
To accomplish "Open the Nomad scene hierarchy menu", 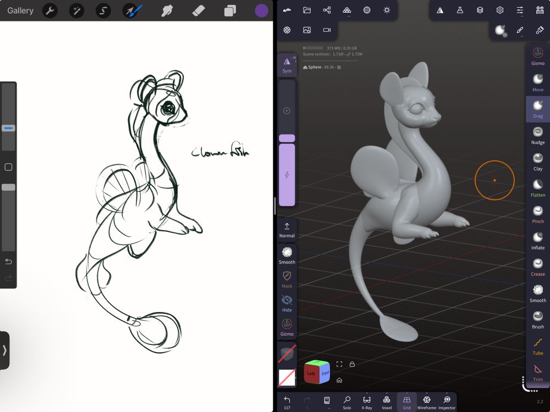I will 327,10.
